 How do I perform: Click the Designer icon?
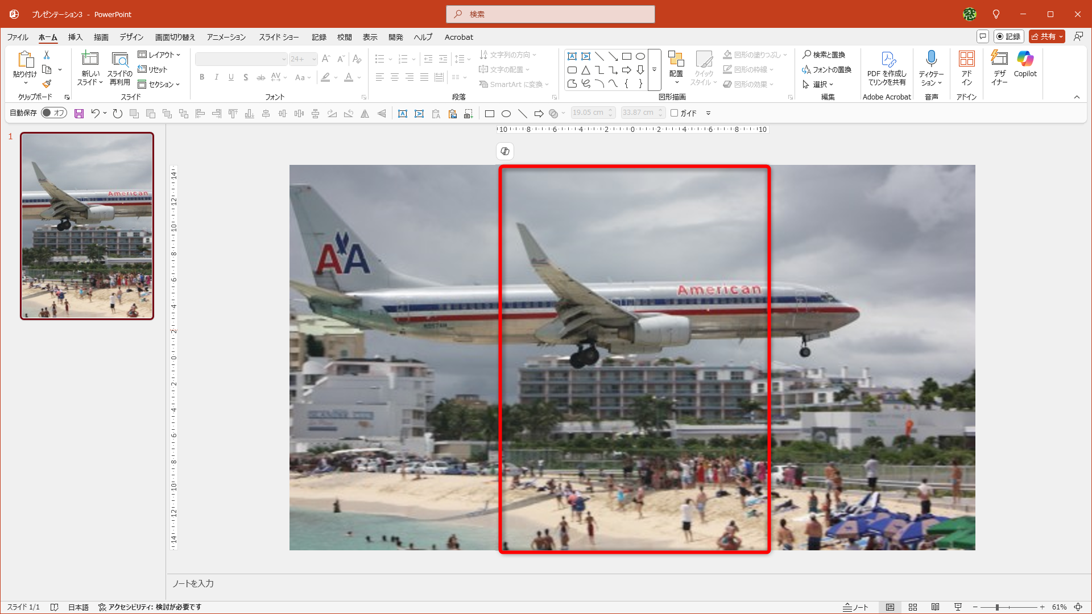click(x=999, y=59)
